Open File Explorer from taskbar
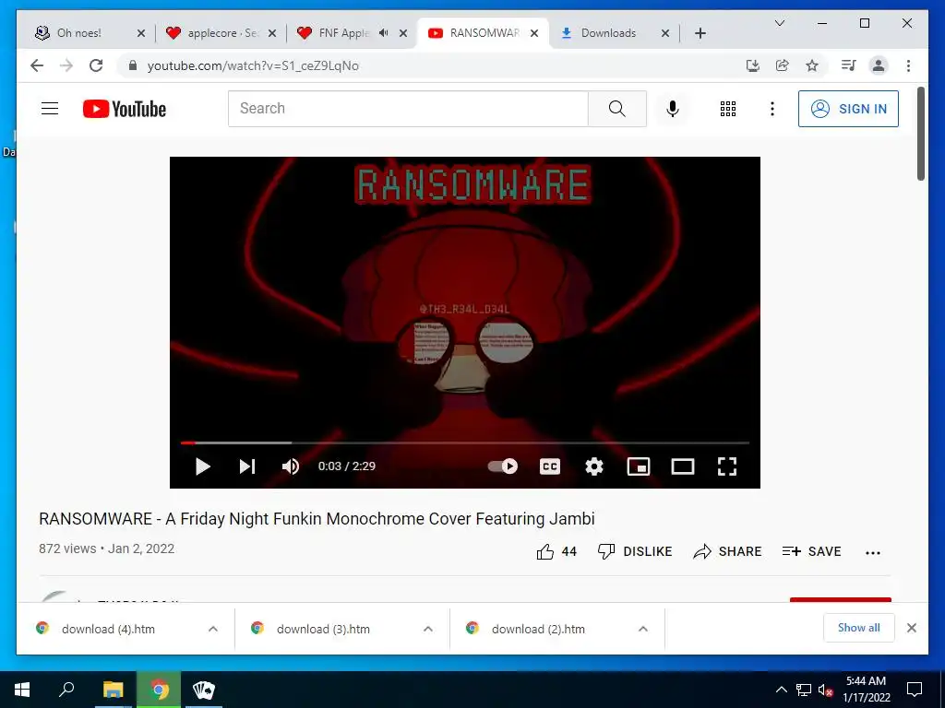Screen dimensions: 945x708 [x=113, y=690]
